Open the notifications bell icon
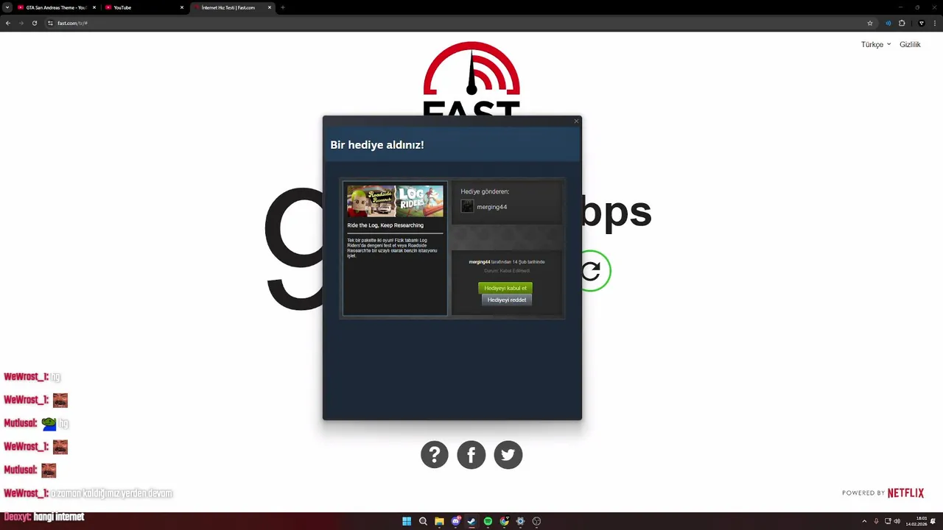Screen dimensions: 943x530 coord(933,521)
